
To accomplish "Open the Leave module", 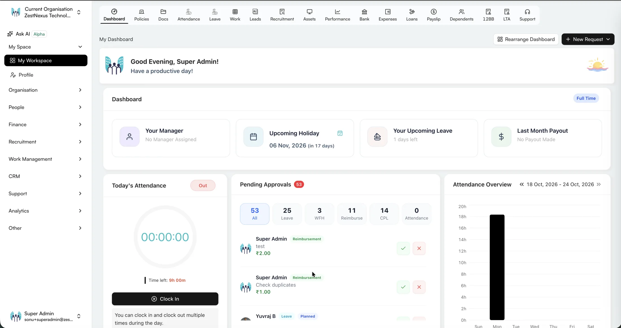I will pyautogui.click(x=215, y=15).
